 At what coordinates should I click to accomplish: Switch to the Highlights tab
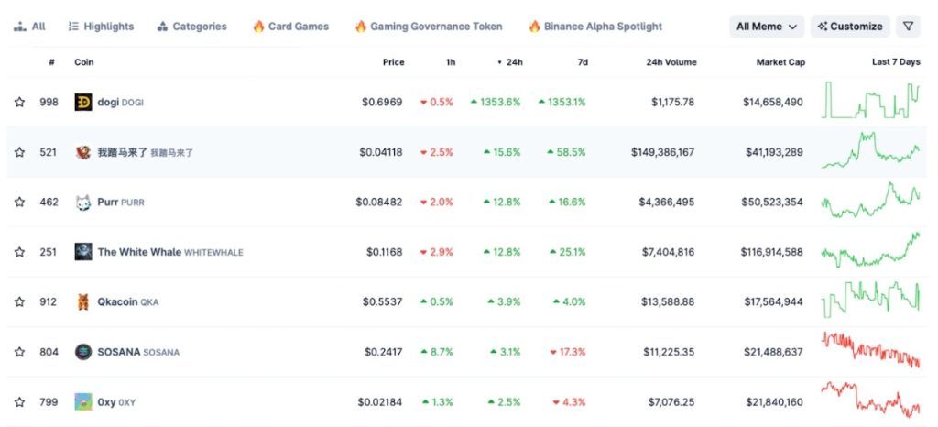(101, 27)
